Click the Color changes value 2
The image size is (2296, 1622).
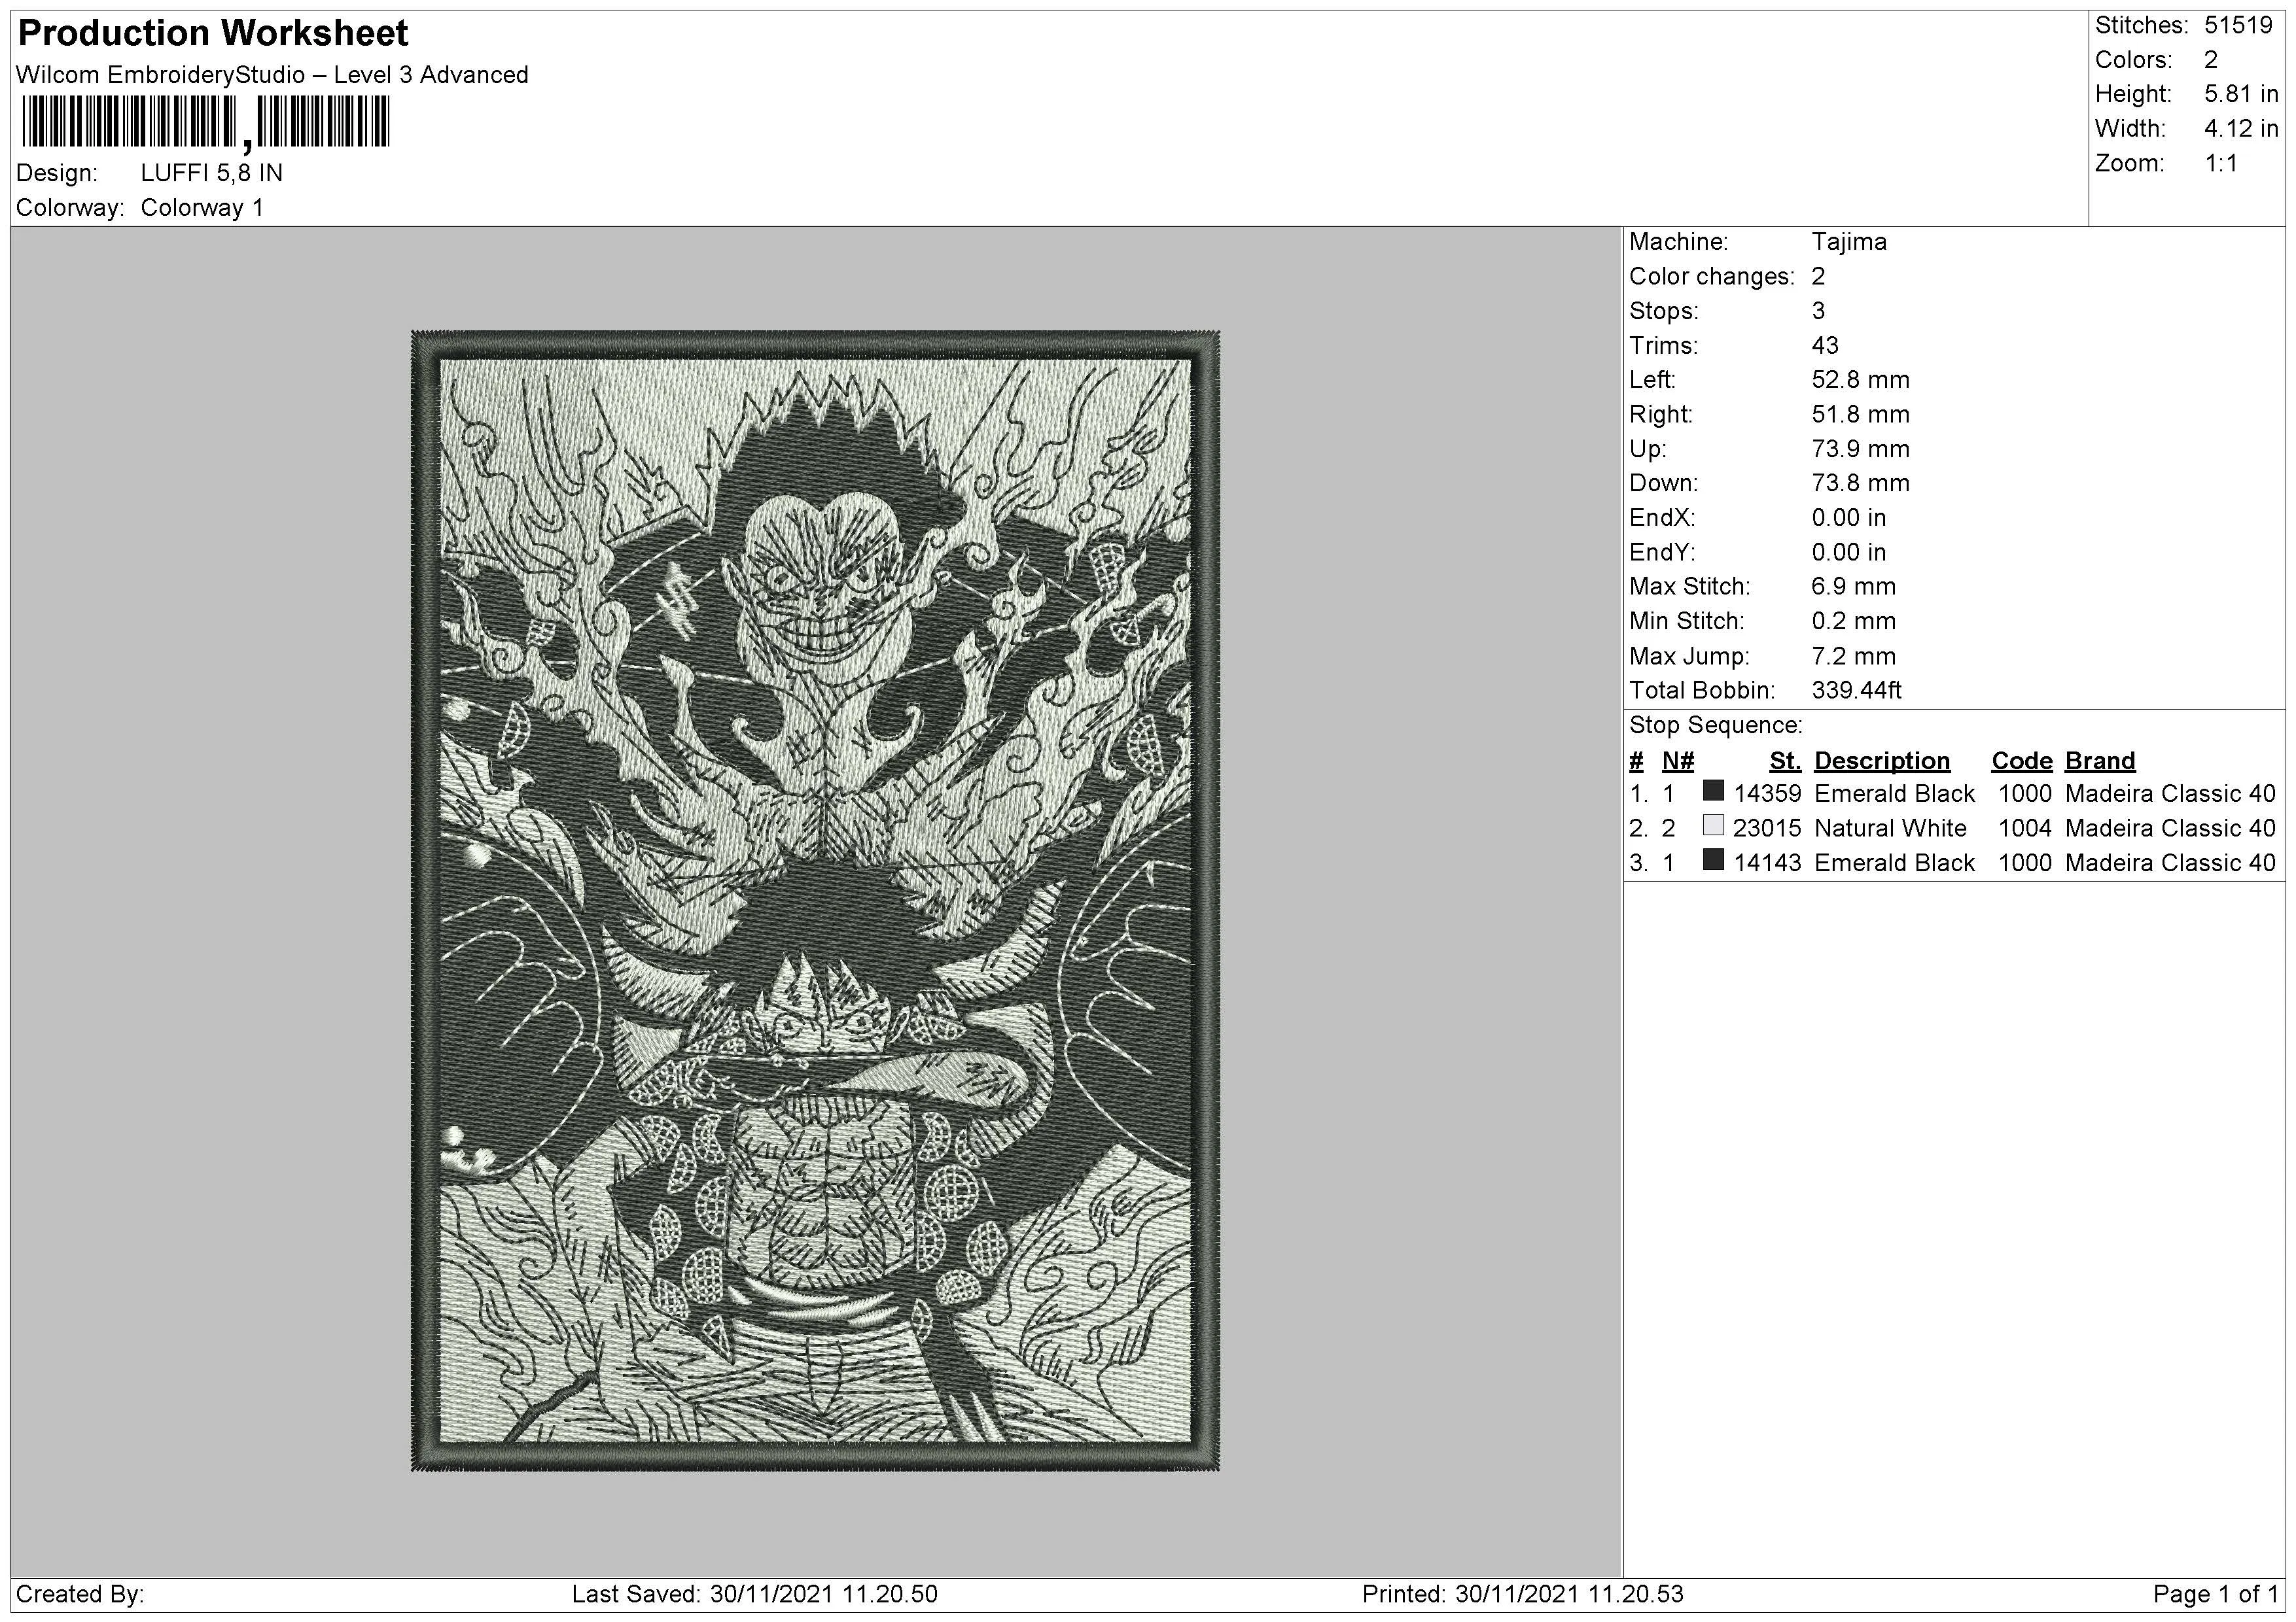click(1818, 277)
